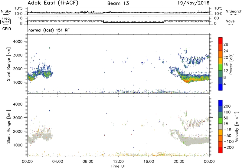Click the yellow 16-20 dB swatch on the Power bar
Viewport: 242px width, 168px height.
point(221,60)
